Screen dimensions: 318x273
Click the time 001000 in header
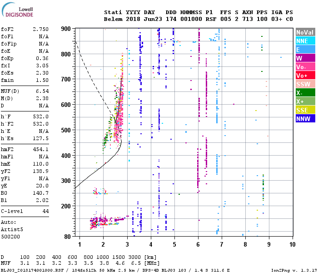pos(191,19)
